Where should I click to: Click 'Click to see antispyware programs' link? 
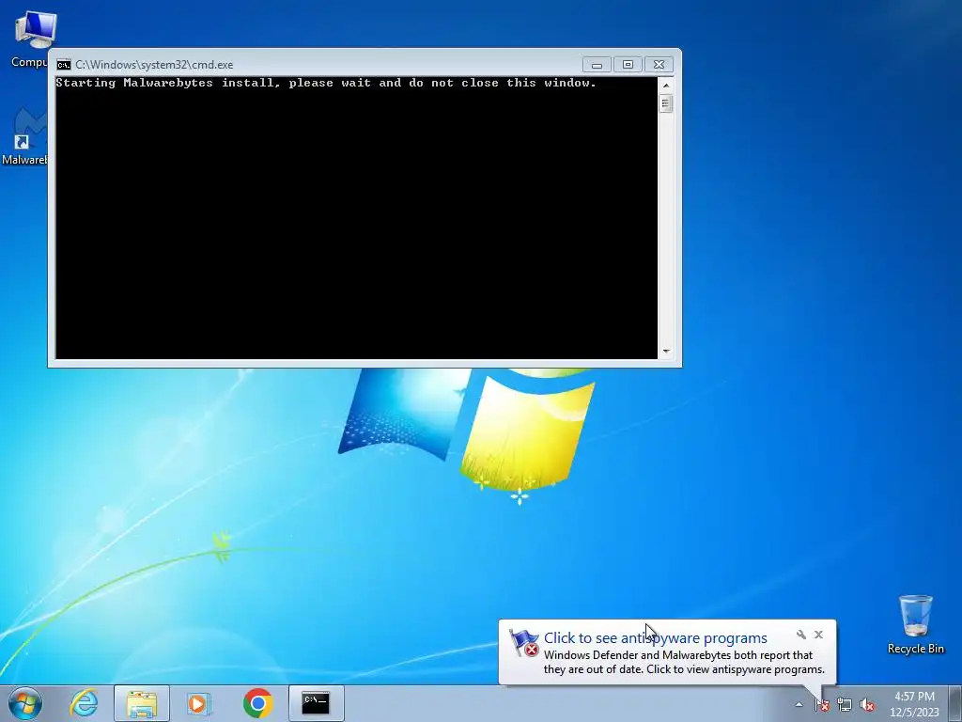(655, 638)
